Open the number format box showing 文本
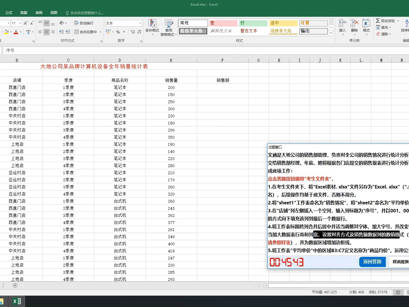The height and width of the screenshot is (307, 409). 124,23
